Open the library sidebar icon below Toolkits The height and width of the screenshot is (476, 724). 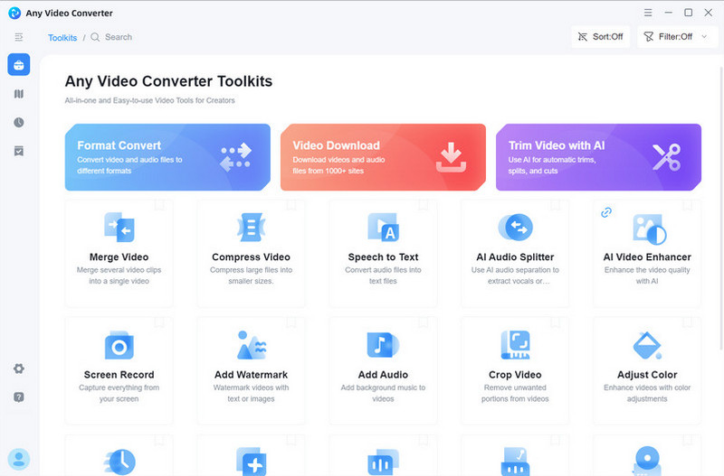[19, 94]
